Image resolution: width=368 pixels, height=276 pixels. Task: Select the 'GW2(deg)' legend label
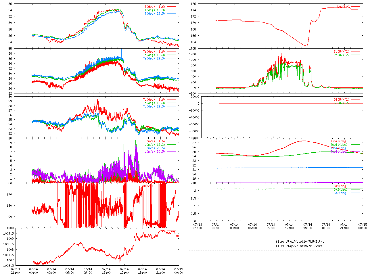pyautogui.click(x=341, y=190)
